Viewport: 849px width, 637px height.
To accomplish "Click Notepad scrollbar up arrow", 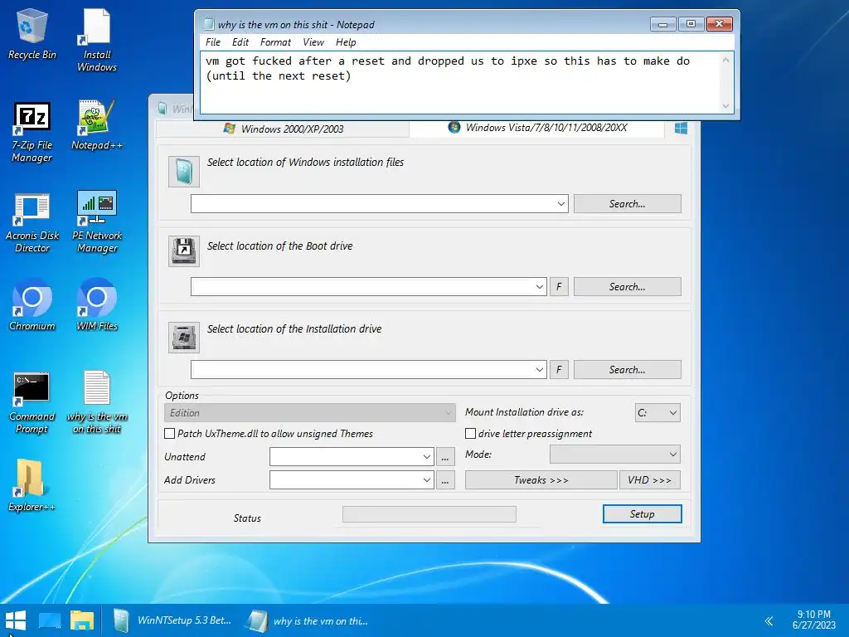I will [x=726, y=59].
